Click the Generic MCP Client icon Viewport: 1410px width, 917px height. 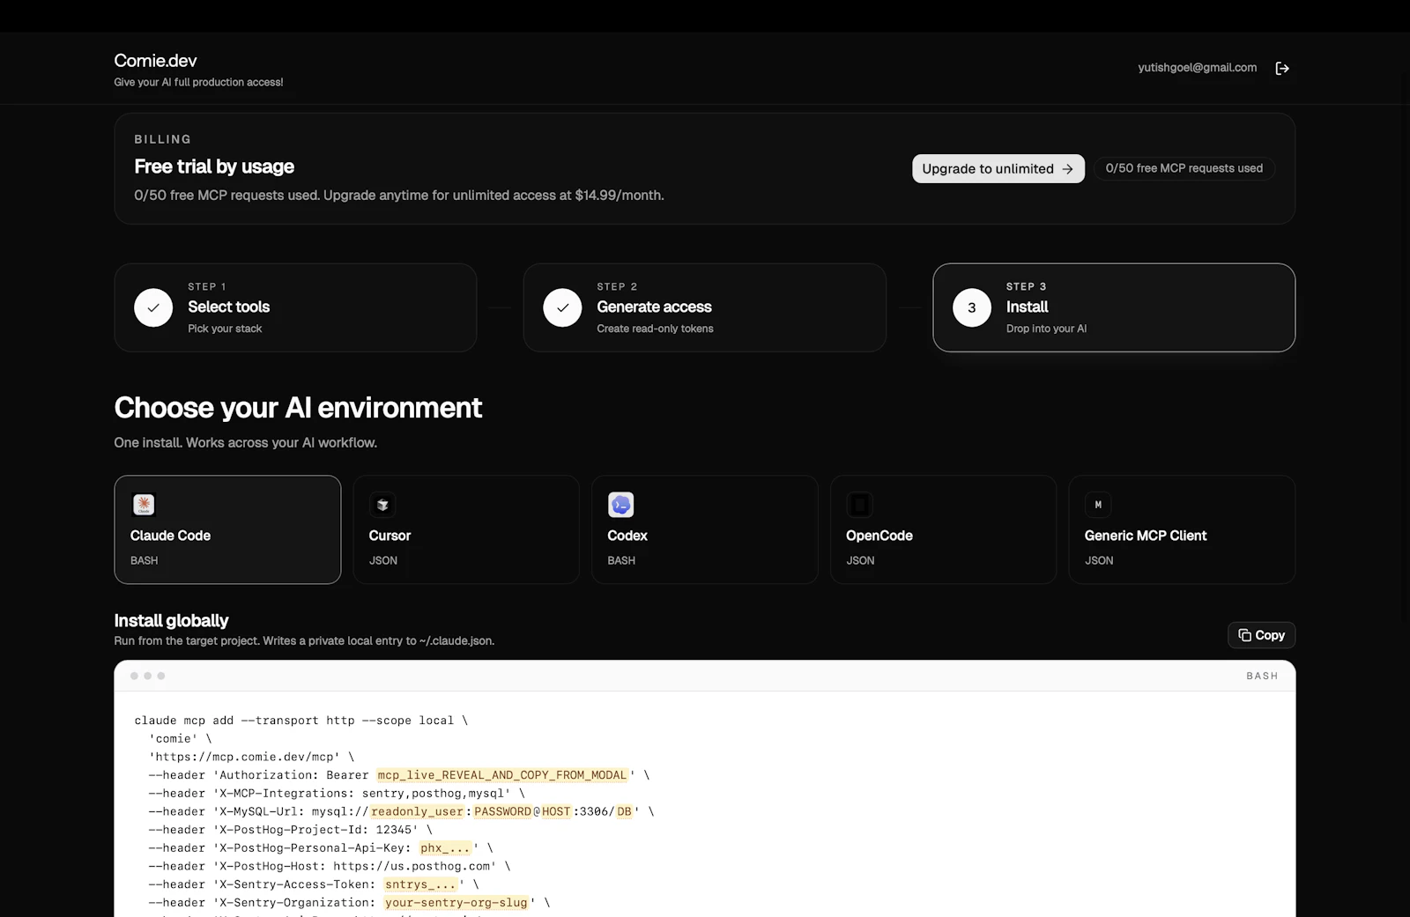[x=1098, y=505]
